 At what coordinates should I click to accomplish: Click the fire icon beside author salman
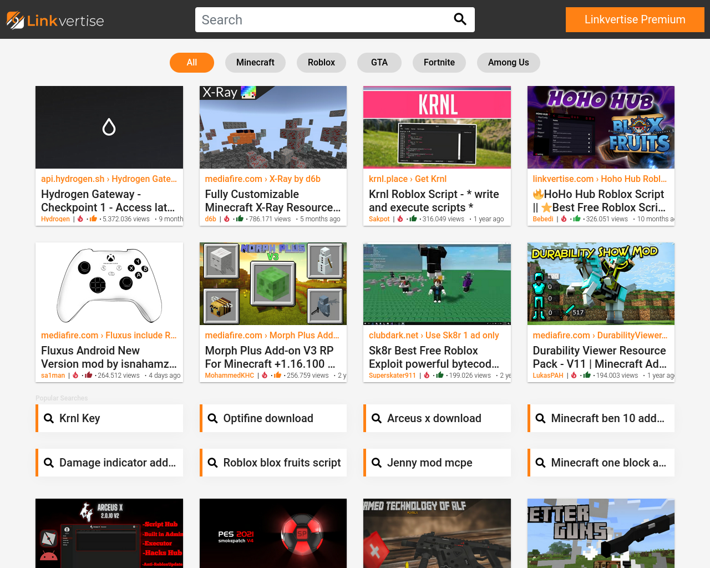[x=75, y=376]
